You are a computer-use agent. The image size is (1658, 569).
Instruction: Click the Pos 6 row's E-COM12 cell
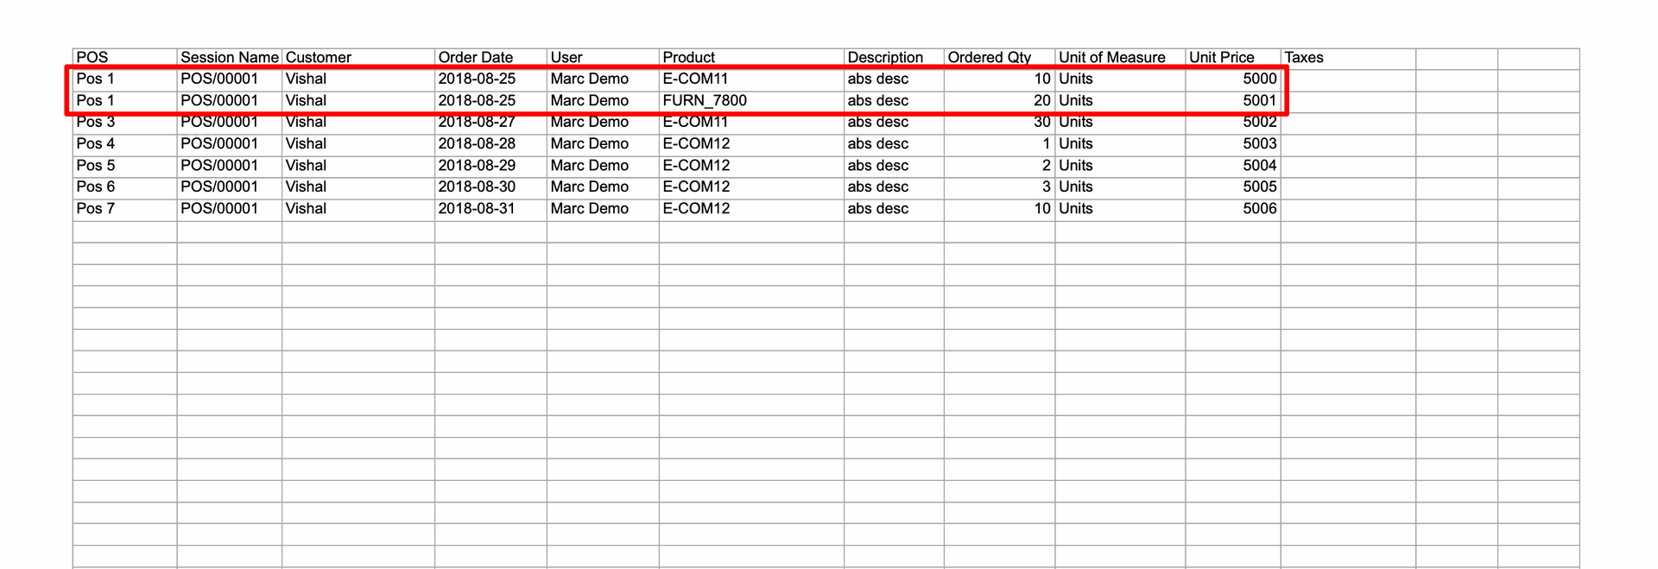click(751, 187)
